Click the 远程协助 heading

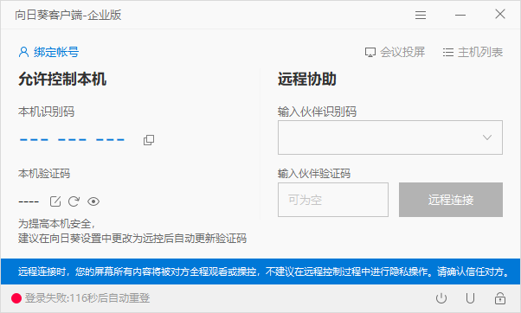[307, 79]
